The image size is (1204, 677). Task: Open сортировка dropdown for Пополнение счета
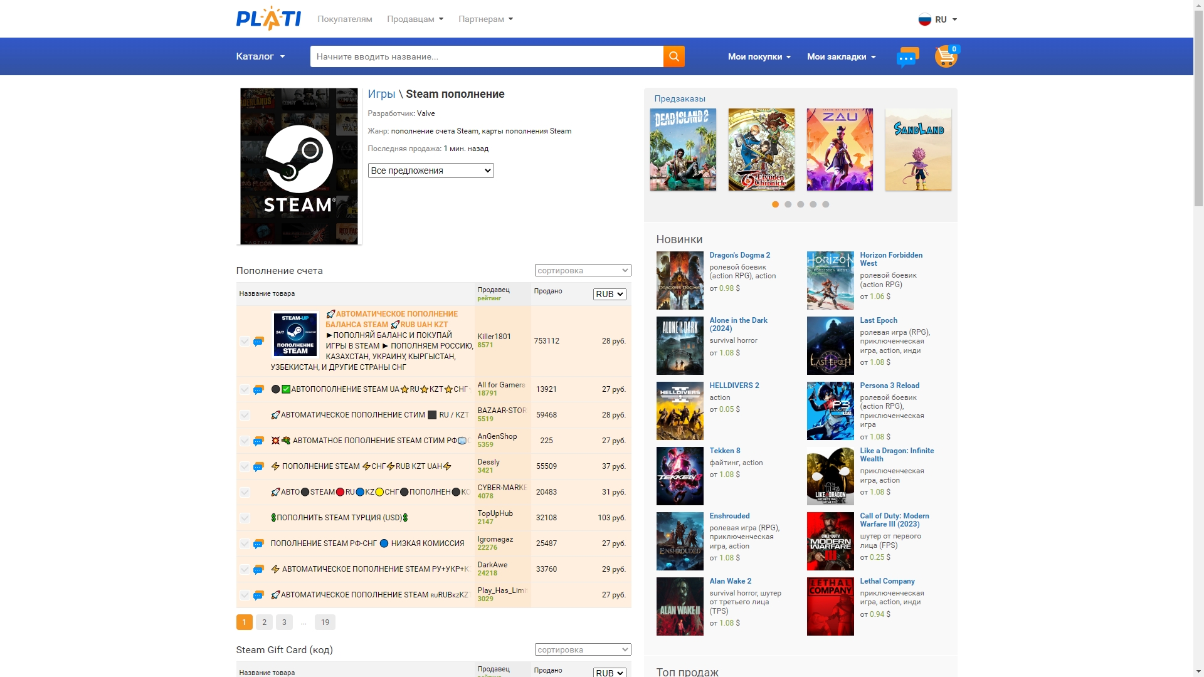pos(583,270)
